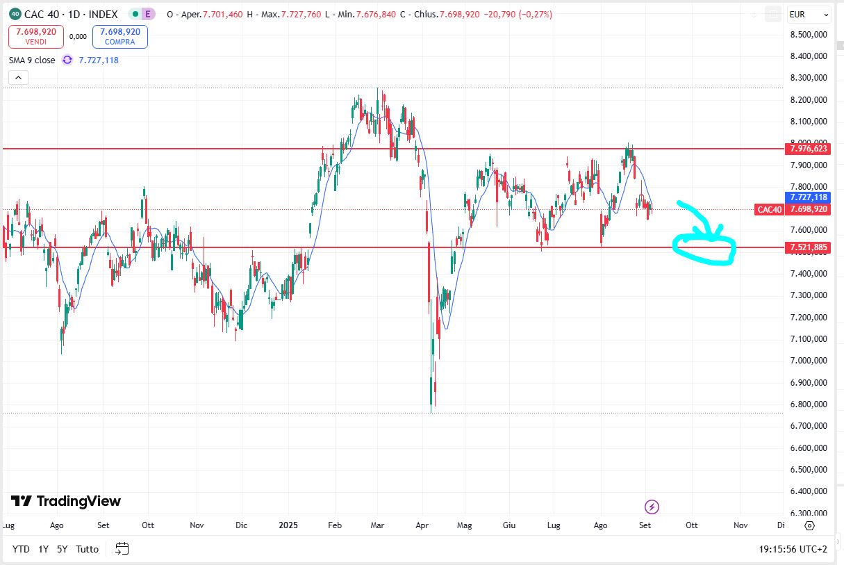844x565 pixels.
Task: Select the 1Y time range
Action: 43,549
